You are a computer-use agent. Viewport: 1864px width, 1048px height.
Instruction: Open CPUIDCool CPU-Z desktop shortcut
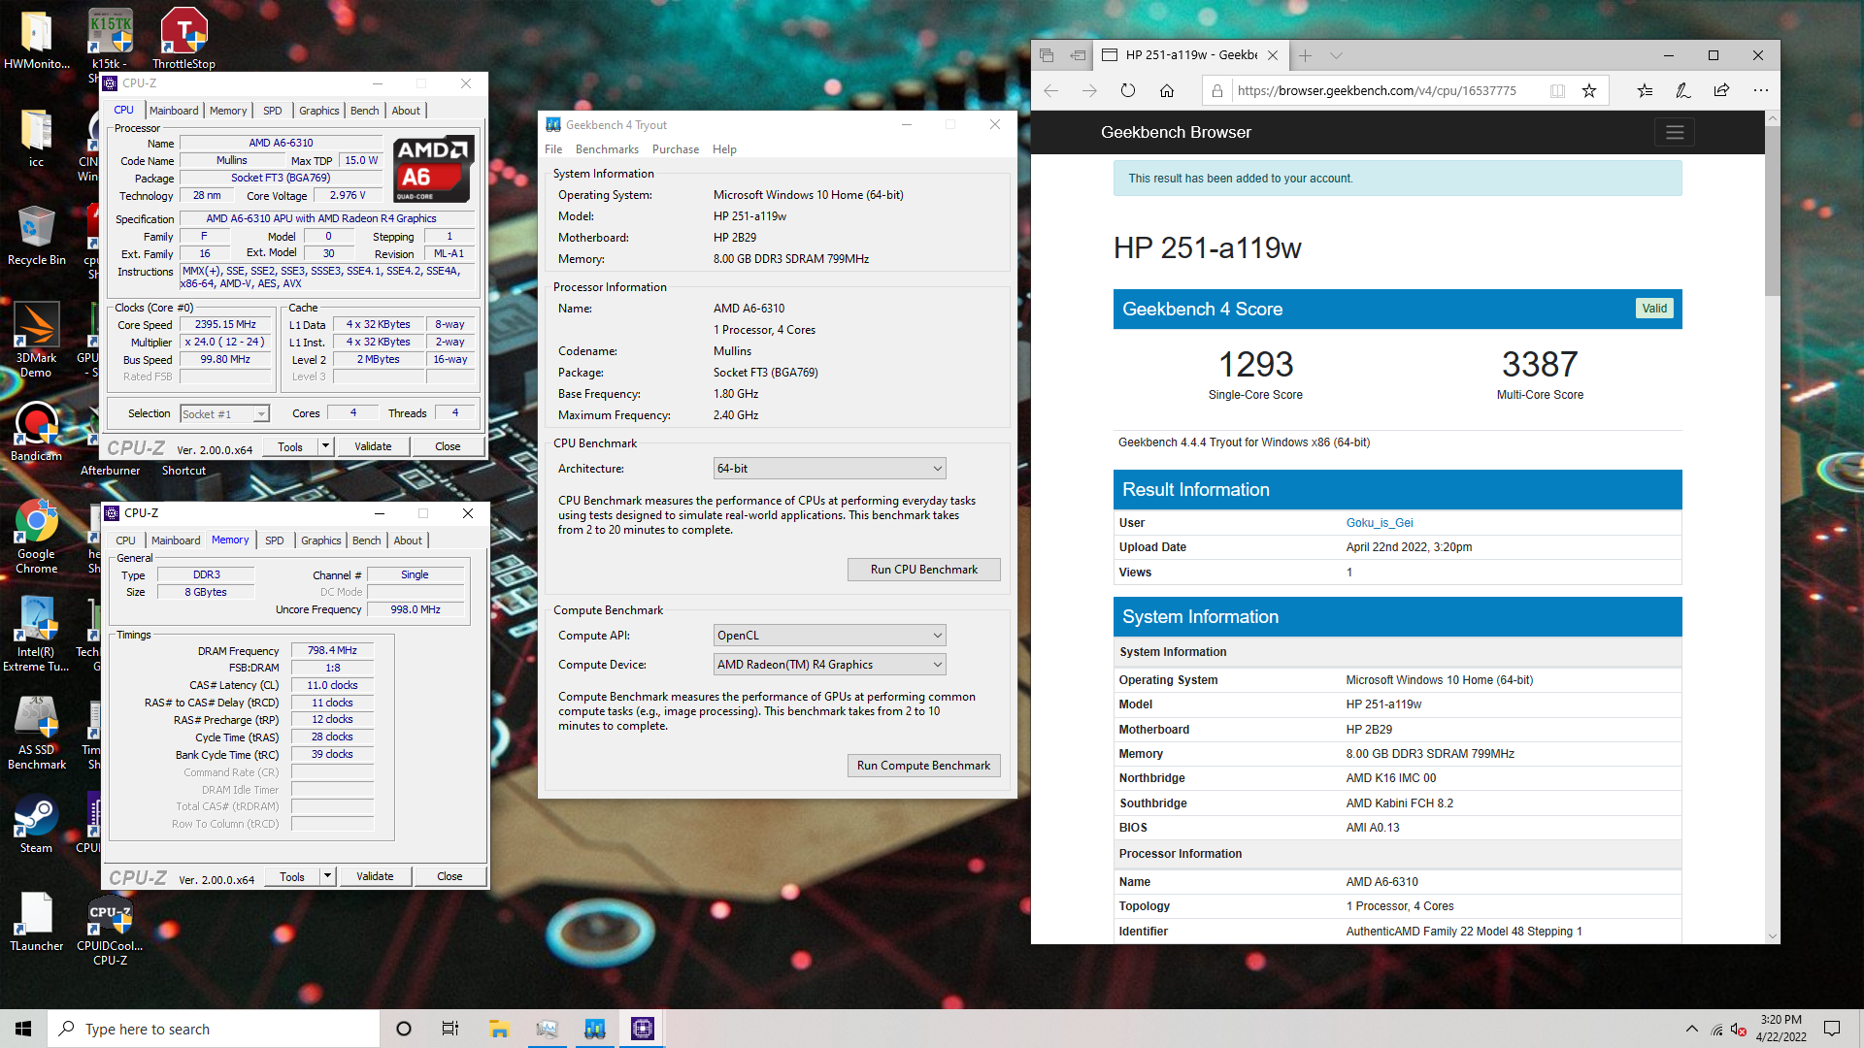(x=110, y=930)
